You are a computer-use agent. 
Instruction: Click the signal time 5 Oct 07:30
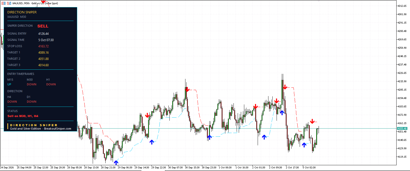(46, 40)
